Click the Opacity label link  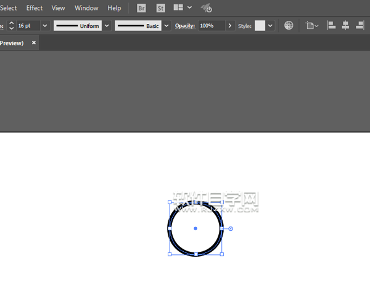coord(185,26)
